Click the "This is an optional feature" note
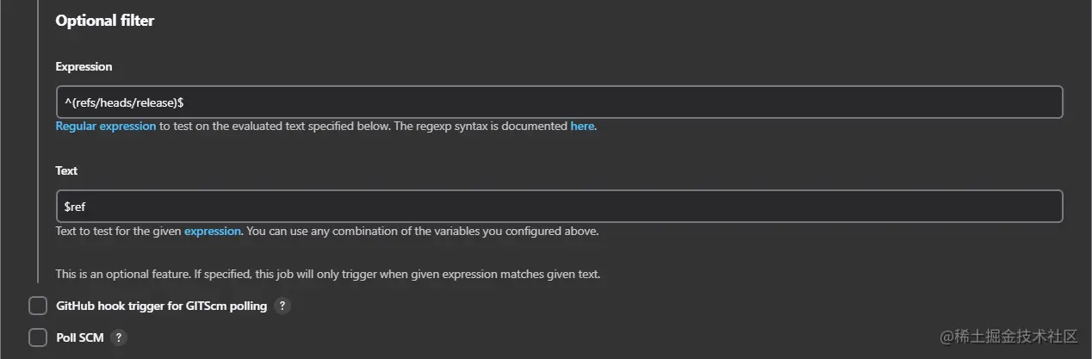 [327, 275]
